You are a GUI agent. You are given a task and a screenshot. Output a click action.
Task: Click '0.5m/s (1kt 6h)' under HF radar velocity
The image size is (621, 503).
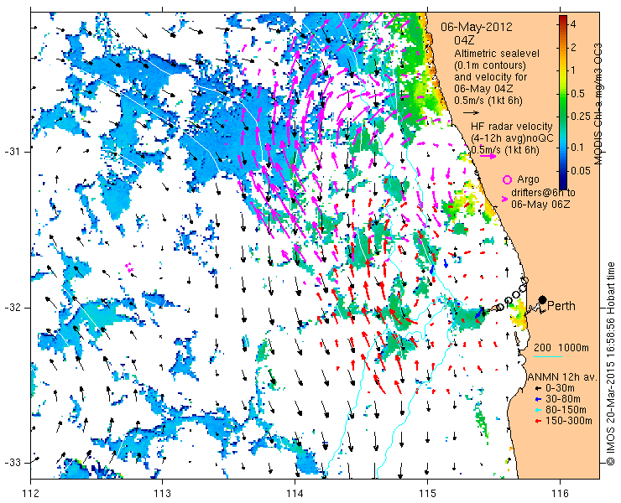[505, 150]
